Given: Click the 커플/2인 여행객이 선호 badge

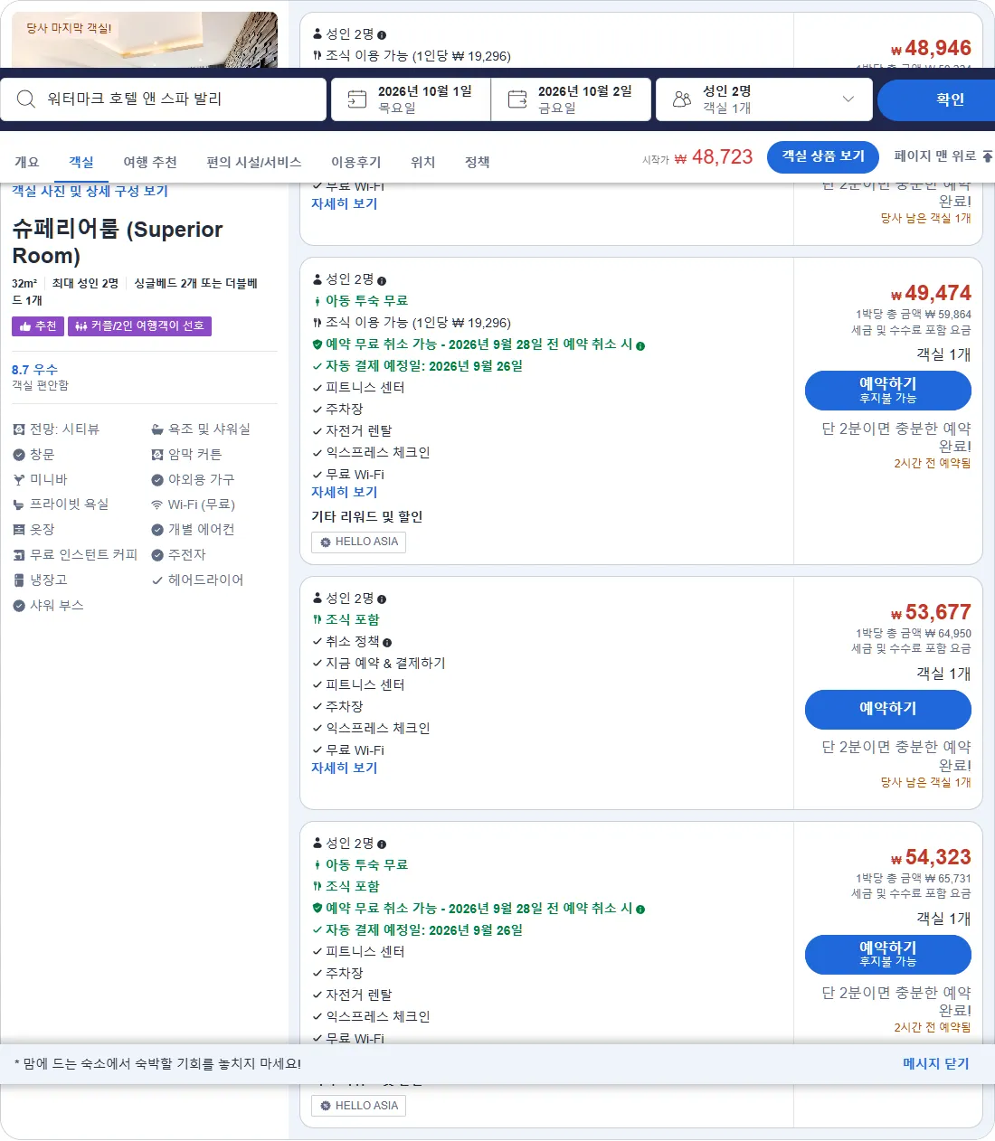Looking at the screenshot, I should tap(139, 326).
